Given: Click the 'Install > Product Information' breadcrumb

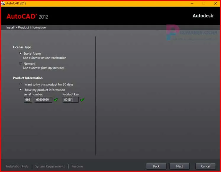Looking at the screenshot, I should point(26,27).
